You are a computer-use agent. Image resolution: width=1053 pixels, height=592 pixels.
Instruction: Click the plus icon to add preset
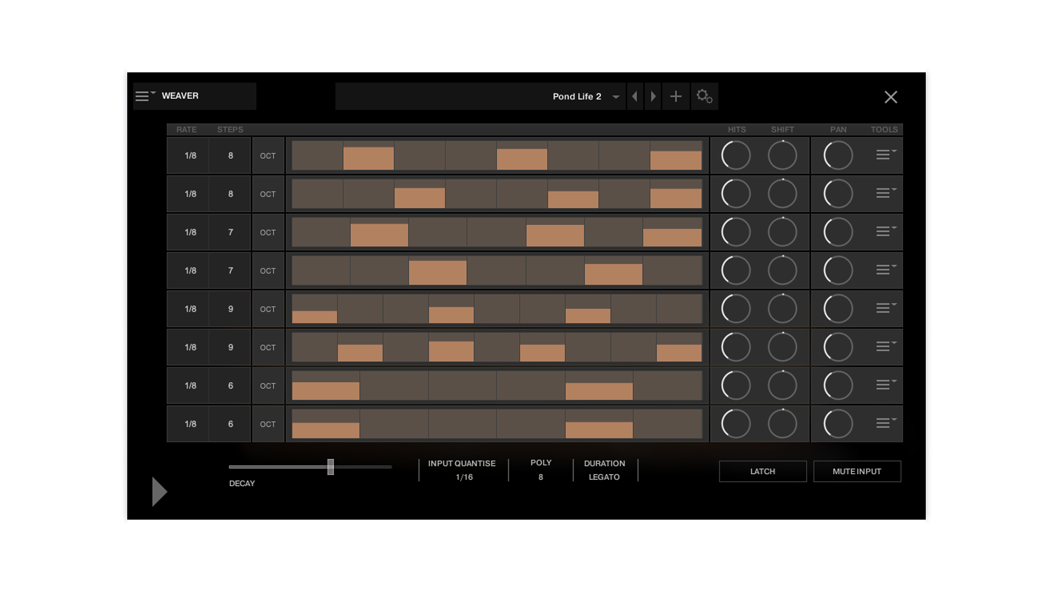pos(676,96)
